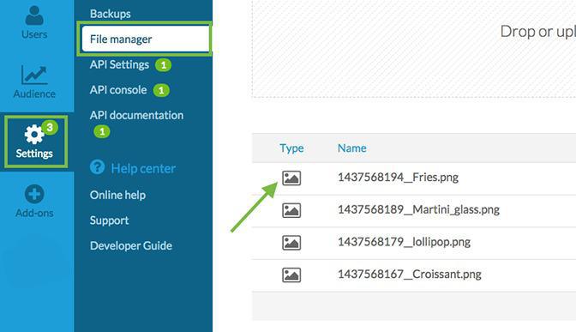This screenshot has height=332, width=576.
Task: Open the Audience chart icon
Action: pos(34,75)
